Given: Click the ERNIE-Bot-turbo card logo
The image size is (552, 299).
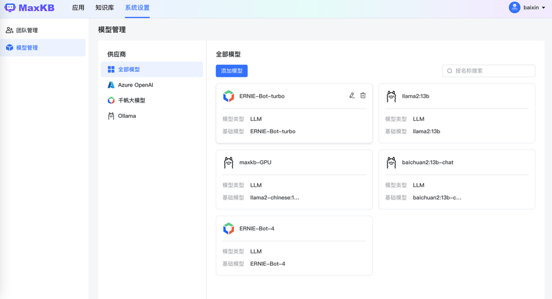Looking at the screenshot, I should tap(228, 96).
